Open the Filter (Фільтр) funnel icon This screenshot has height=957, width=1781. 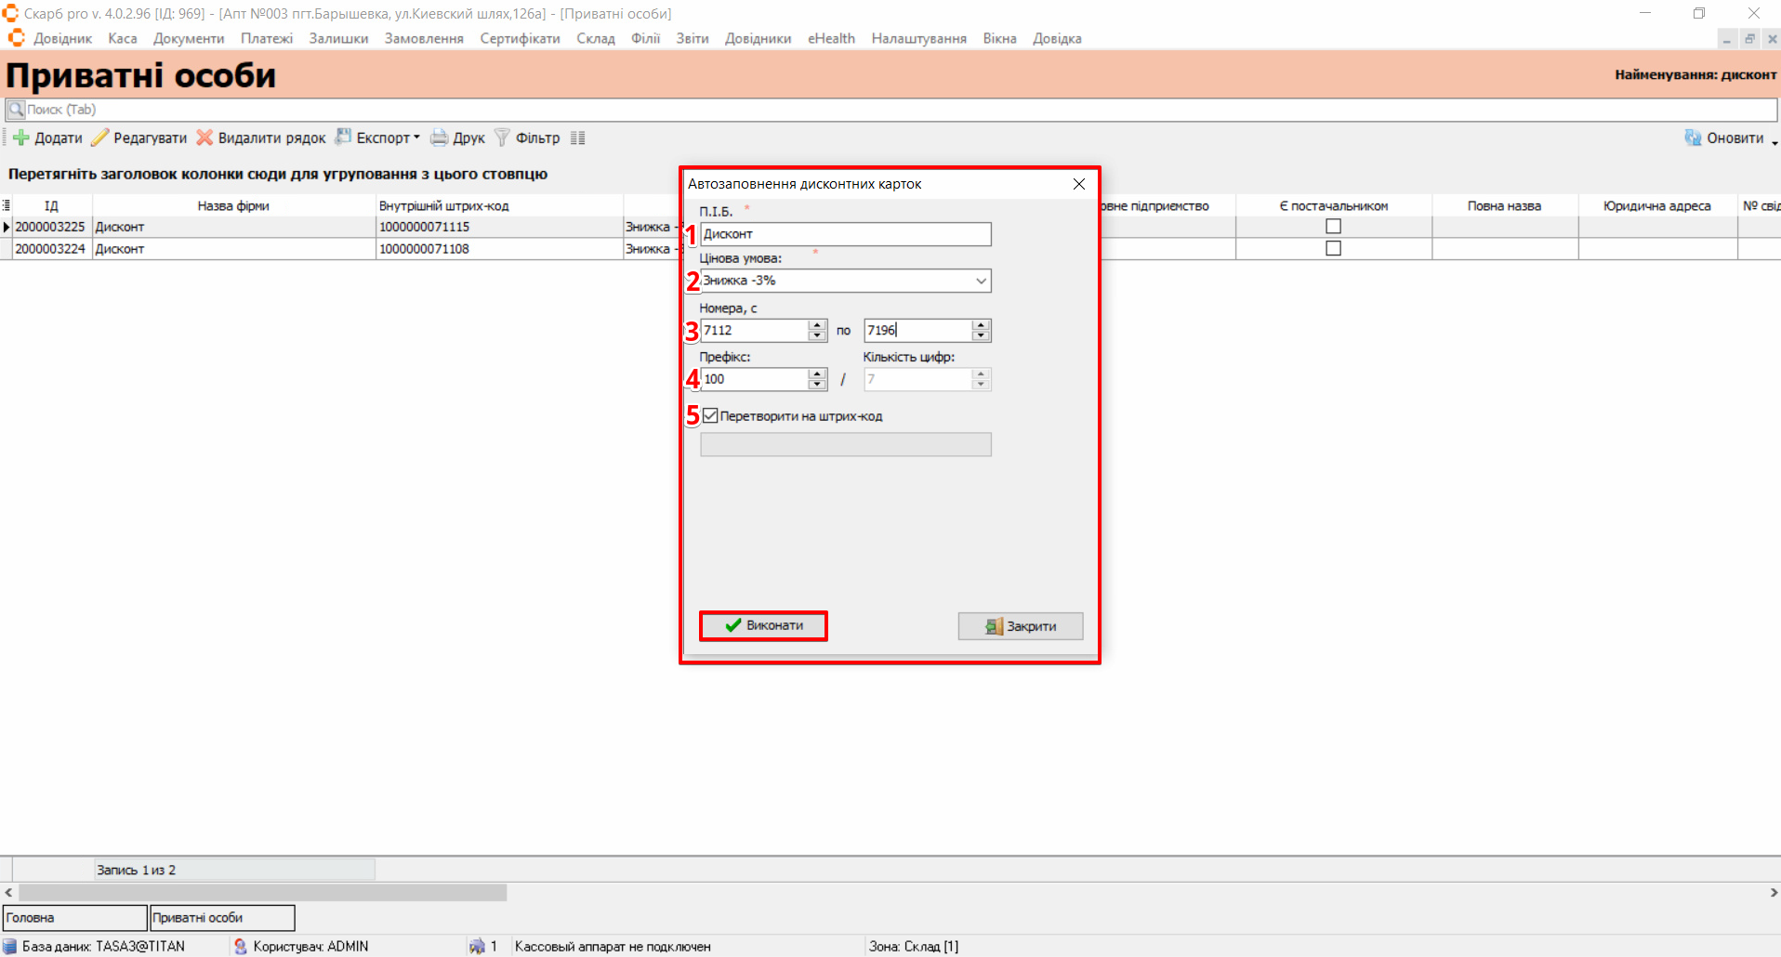[502, 138]
